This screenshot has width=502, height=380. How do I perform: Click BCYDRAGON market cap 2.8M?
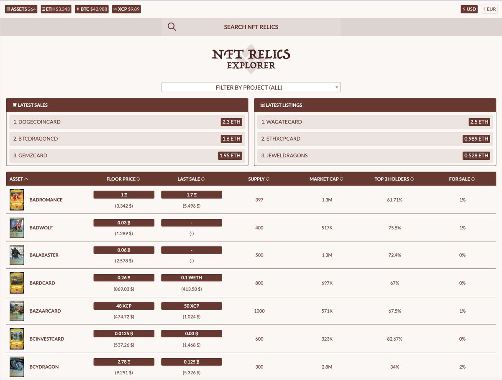(x=327, y=367)
